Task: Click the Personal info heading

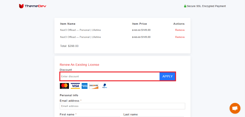Action: tap(69, 95)
